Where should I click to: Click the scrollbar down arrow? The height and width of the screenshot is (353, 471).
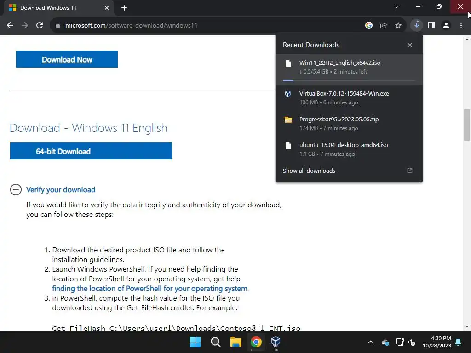click(467, 327)
